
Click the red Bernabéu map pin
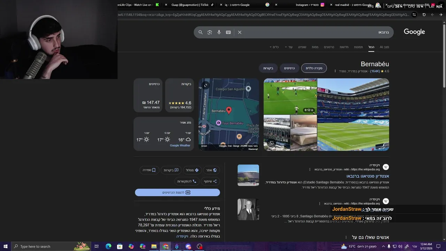click(229, 111)
